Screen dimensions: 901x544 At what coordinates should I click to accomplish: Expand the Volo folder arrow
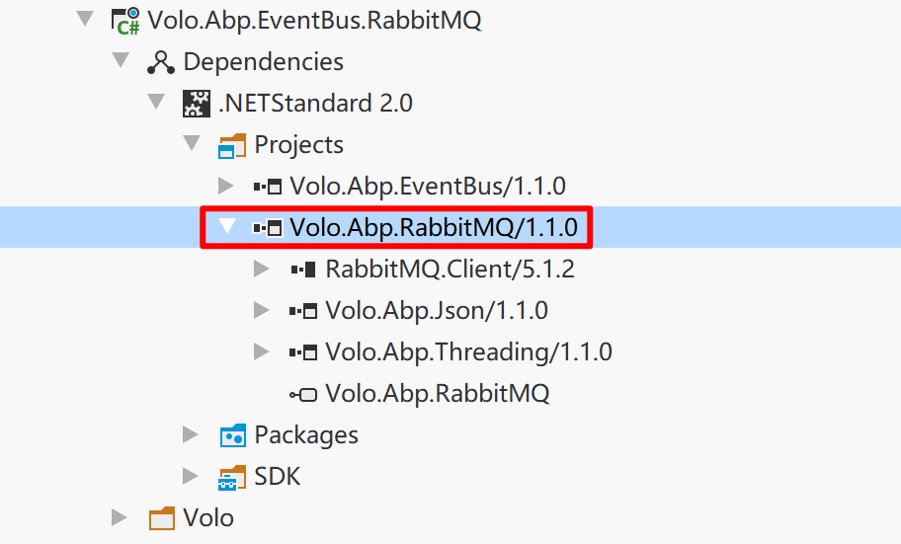point(120,517)
